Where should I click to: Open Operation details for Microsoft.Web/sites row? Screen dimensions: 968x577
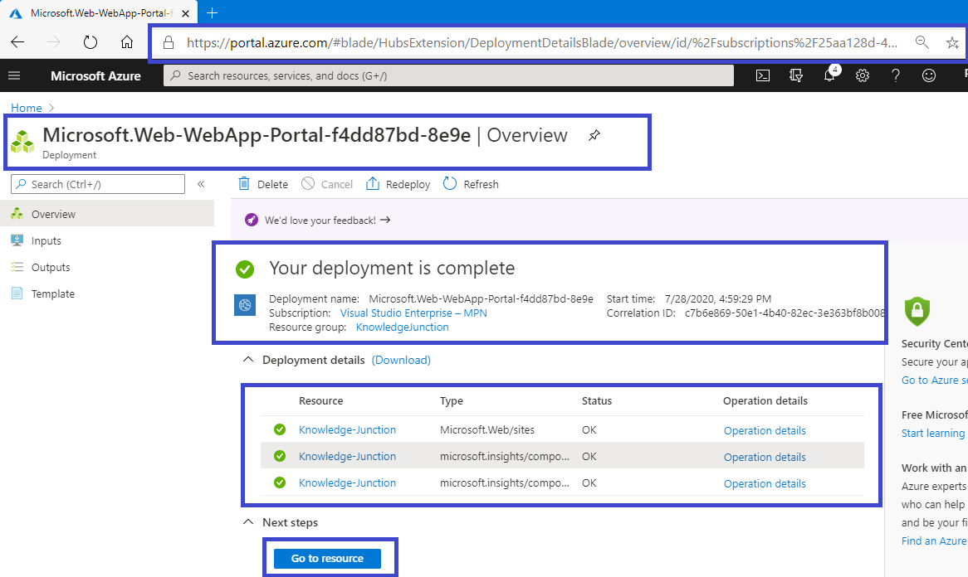765,430
